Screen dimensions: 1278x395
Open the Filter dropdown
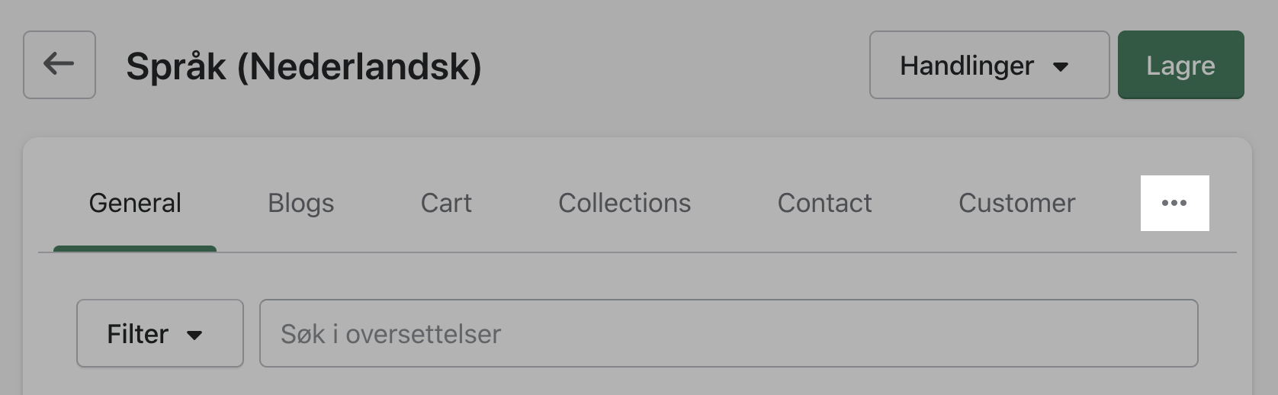pyautogui.click(x=159, y=333)
